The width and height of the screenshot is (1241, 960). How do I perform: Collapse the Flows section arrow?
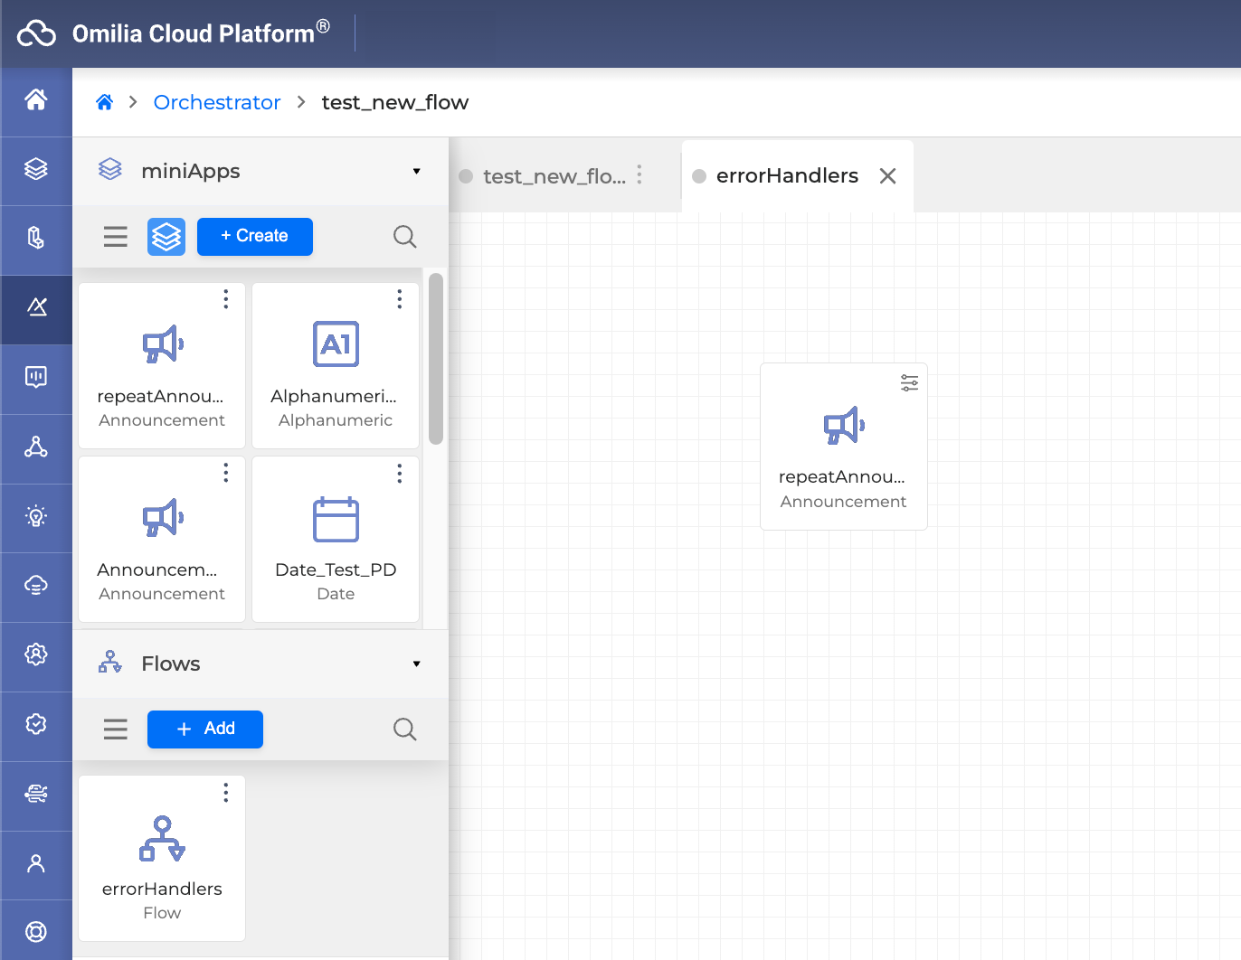coord(416,664)
